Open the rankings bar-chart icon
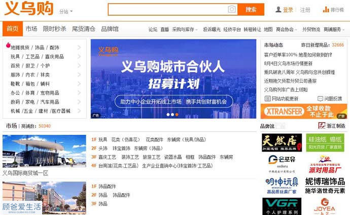The width and height of the screenshot is (350, 215). (326, 10)
